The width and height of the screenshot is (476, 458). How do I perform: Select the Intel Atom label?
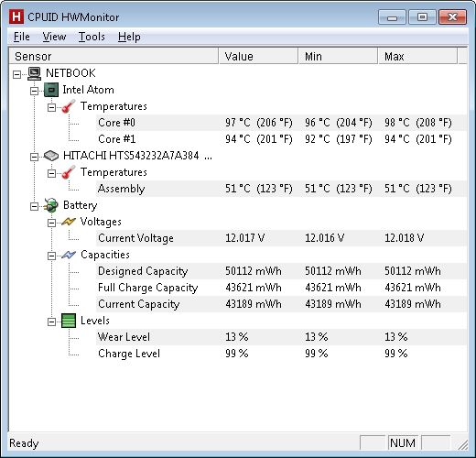tap(88, 90)
